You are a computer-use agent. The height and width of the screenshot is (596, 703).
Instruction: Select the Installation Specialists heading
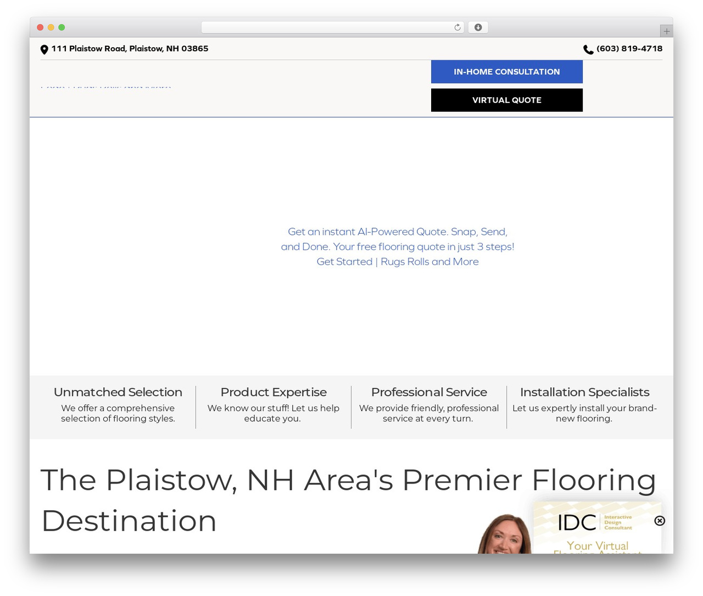pyautogui.click(x=584, y=393)
